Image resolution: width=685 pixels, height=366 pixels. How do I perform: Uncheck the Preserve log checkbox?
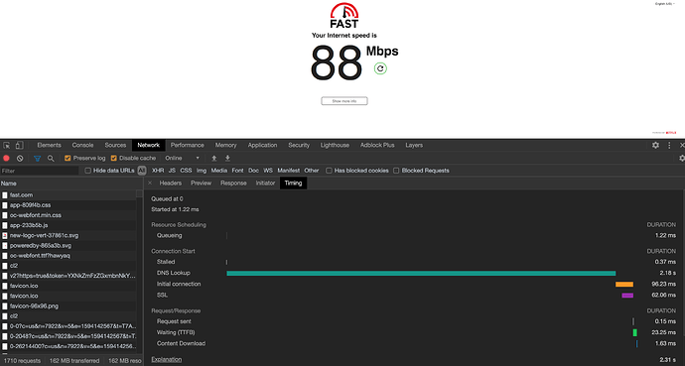68,159
